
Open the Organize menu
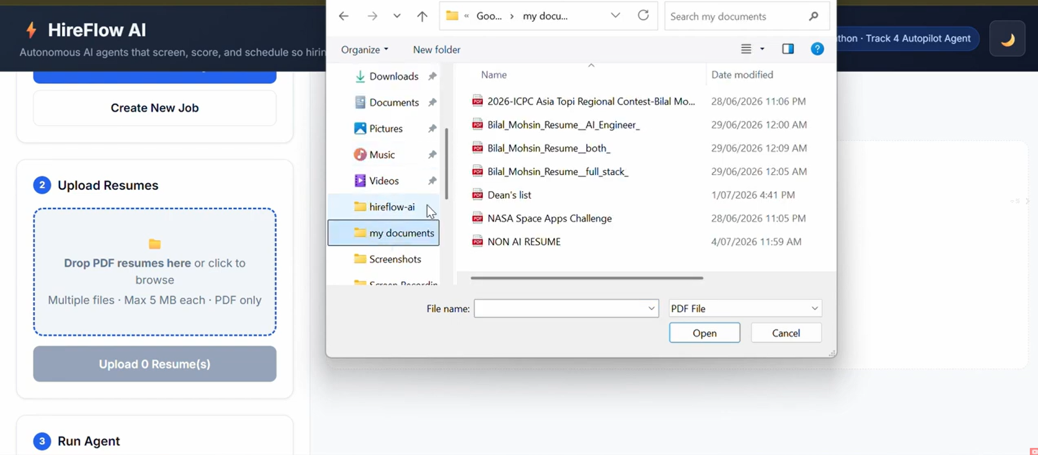click(364, 49)
